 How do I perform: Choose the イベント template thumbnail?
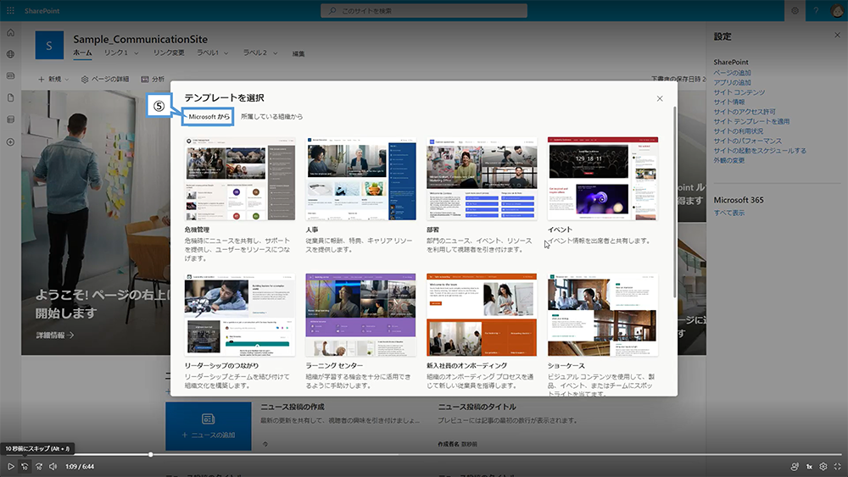pos(603,178)
